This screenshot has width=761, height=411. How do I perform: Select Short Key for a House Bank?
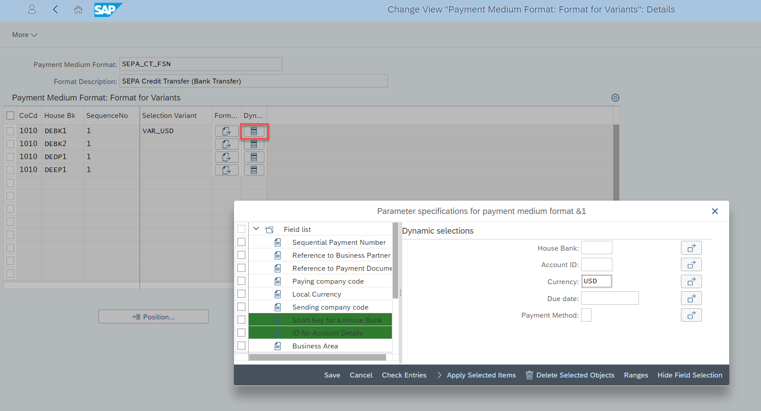point(337,320)
